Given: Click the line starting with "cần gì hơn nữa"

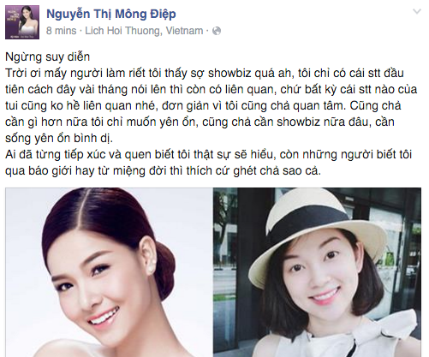Looking at the screenshot, I should tap(200, 122).
